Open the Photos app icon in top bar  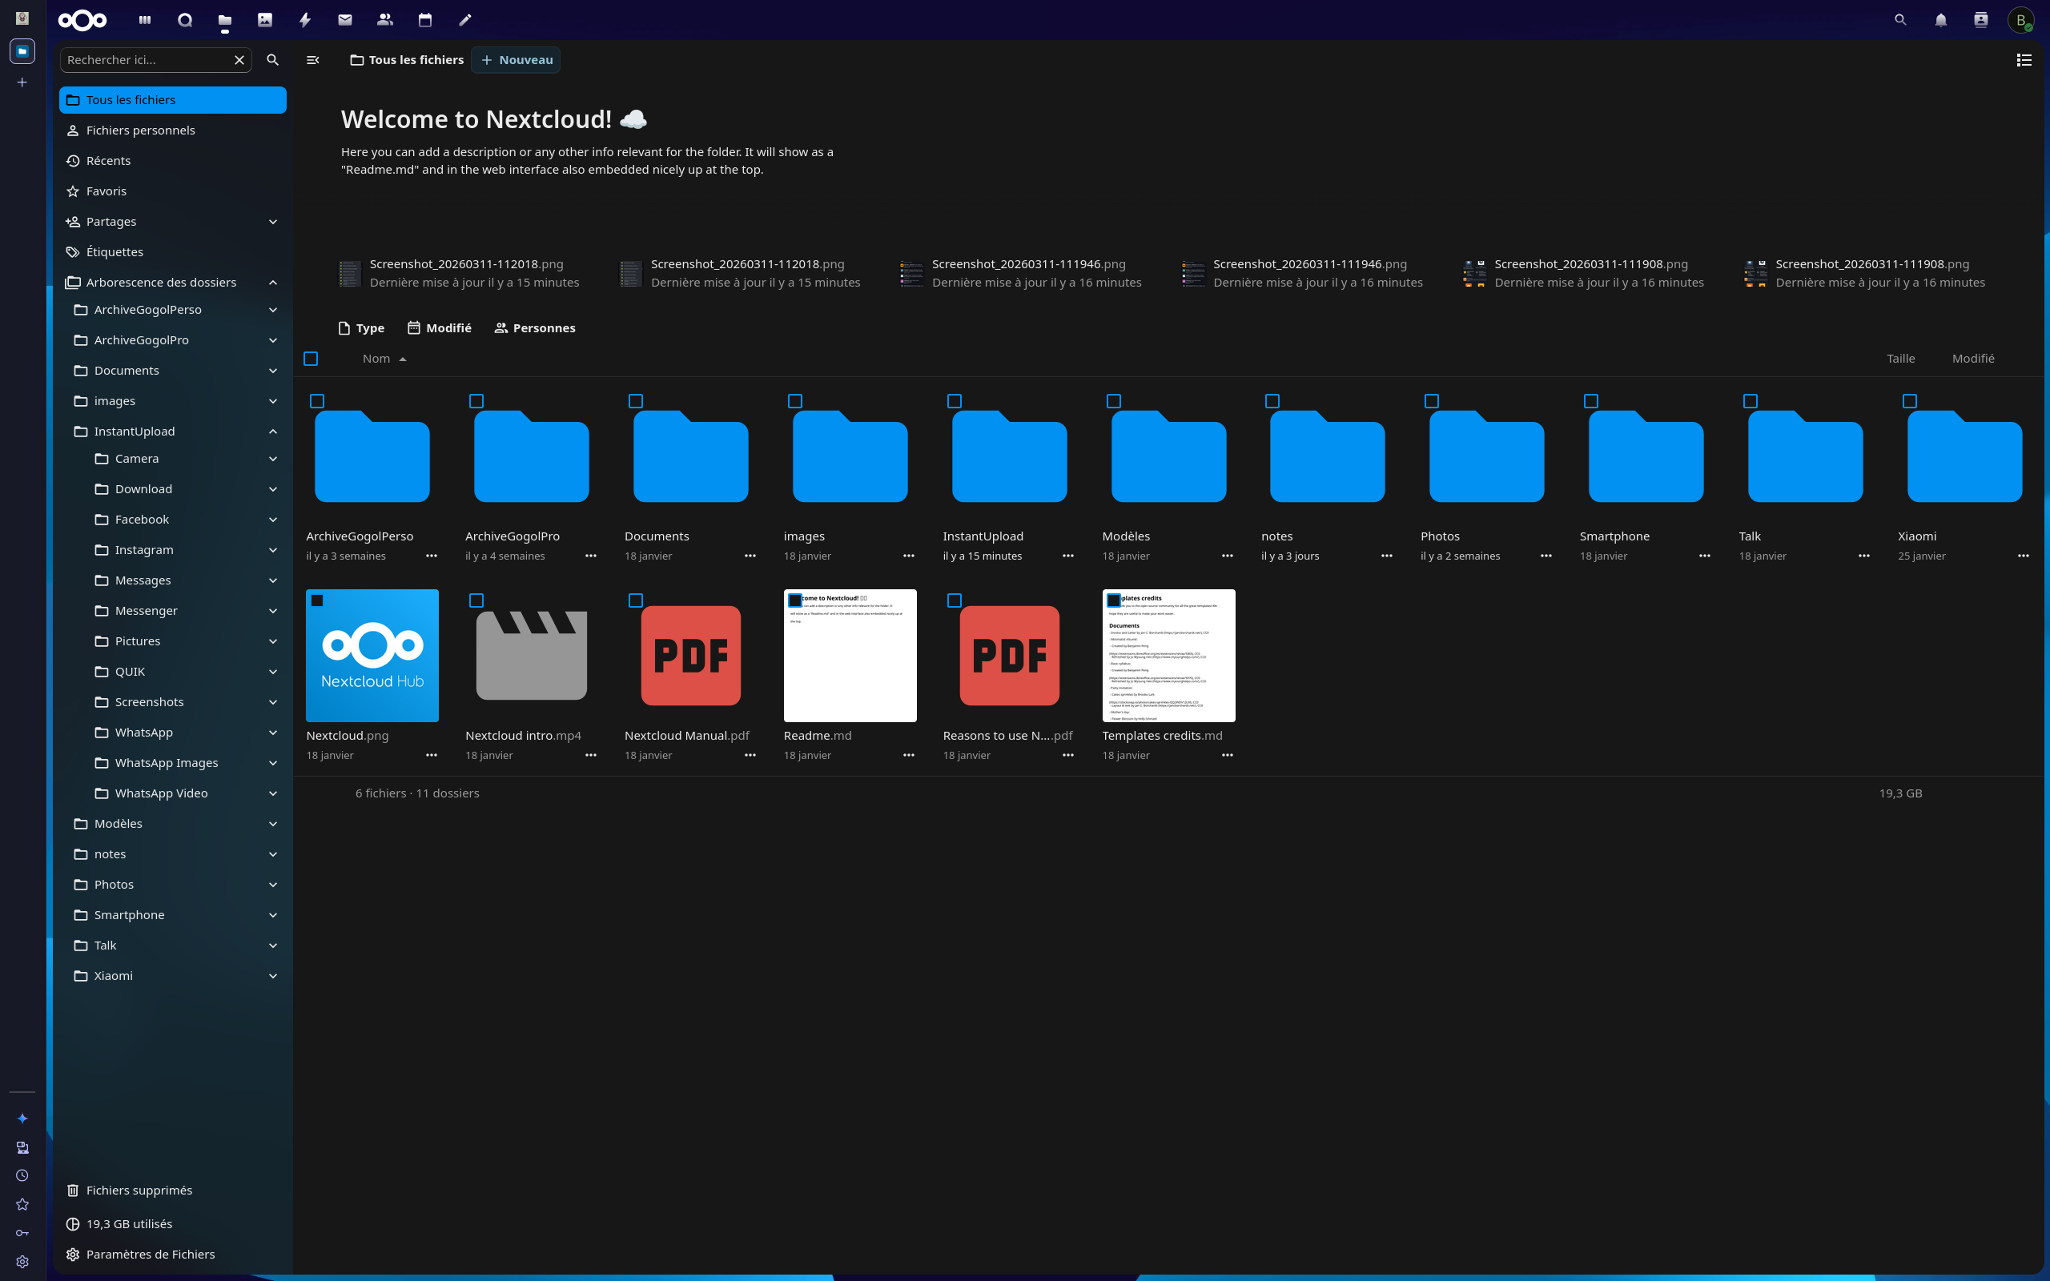point(265,19)
